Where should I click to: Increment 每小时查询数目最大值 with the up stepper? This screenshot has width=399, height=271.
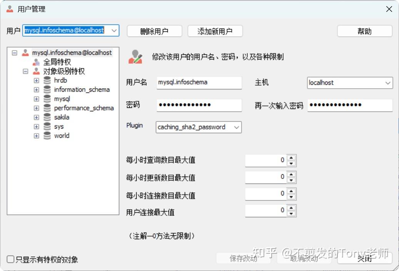tap(292, 158)
